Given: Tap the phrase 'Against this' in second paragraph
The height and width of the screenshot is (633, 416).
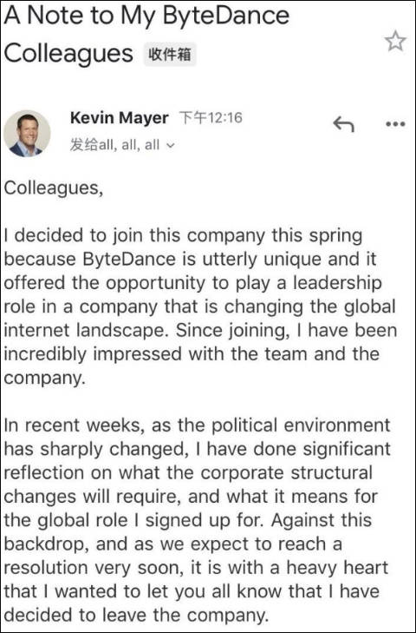Looking at the screenshot, I should [321, 520].
